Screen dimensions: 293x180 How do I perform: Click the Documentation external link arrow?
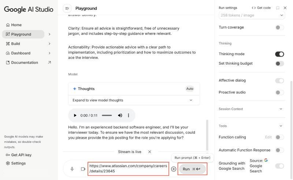click(x=49, y=62)
